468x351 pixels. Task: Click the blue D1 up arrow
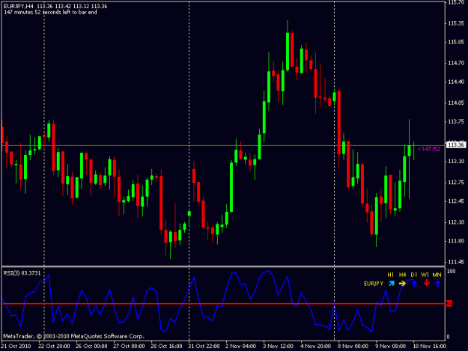[414, 284]
